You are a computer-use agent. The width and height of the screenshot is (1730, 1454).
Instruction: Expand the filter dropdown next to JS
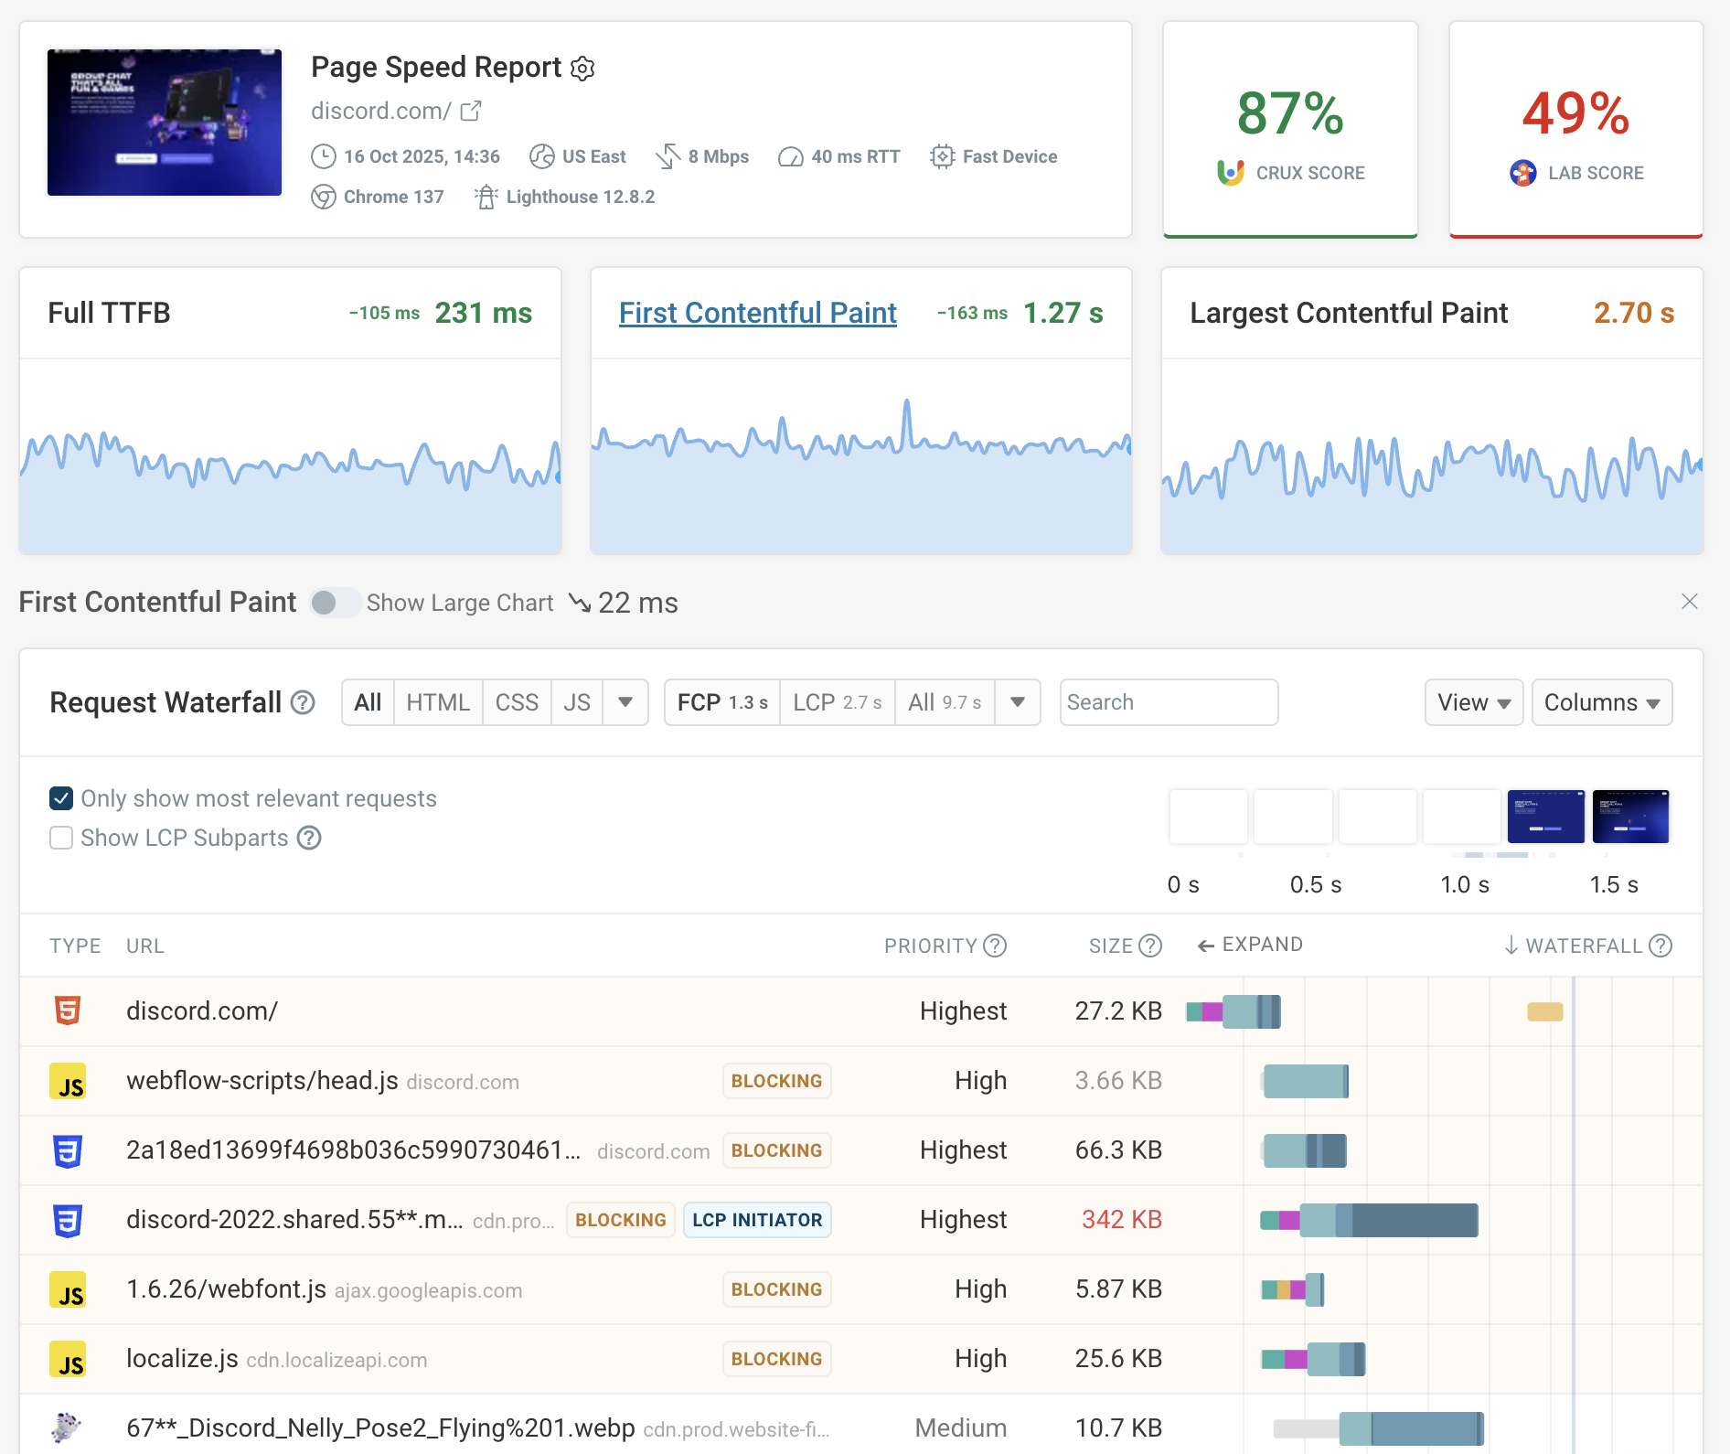coord(625,702)
